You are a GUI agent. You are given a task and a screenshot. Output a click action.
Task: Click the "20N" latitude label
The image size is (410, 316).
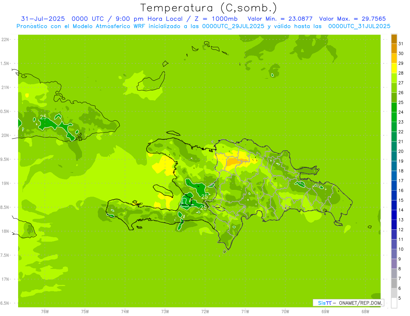coord(5,135)
